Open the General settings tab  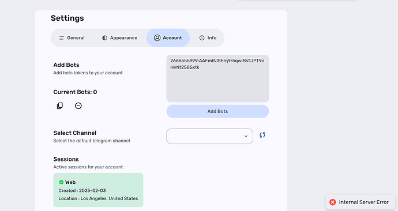pos(72,38)
